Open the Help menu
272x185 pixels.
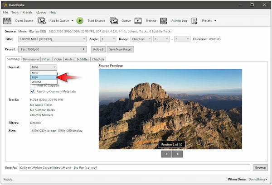pos(53,12)
